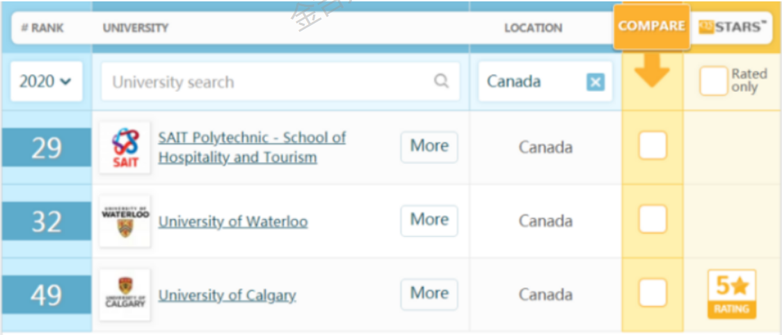Screen dimensions: 782x335
Task: Click the 5-star rating badge
Action: point(731,294)
